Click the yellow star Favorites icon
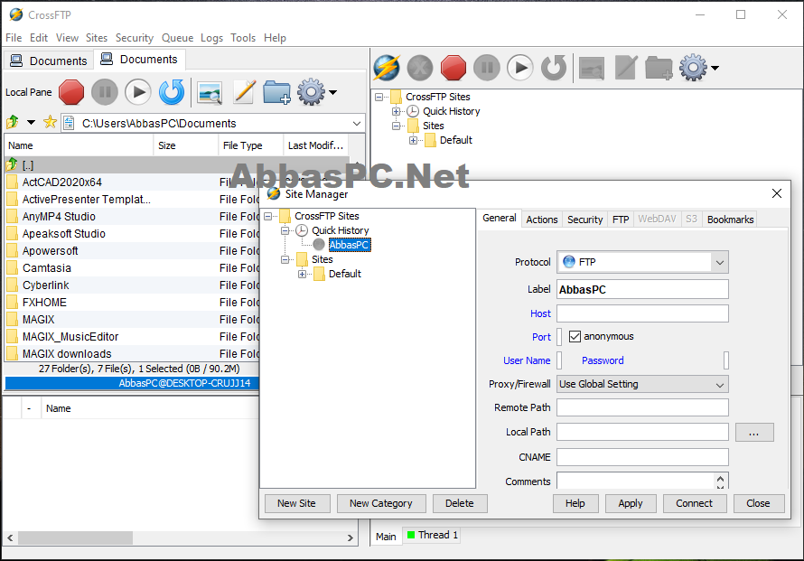This screenshot has width=804, height=561. pos(50,122)
